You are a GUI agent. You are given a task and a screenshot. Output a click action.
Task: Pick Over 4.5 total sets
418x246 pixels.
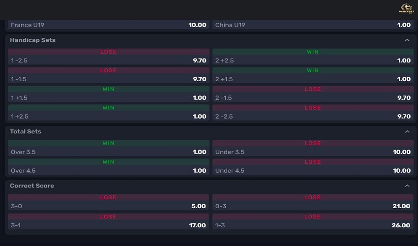(109, 171)
